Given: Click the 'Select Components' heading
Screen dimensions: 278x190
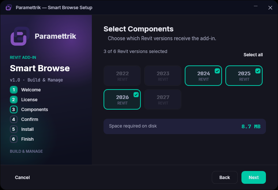Looking at the screenshot, I should [139, 29].
